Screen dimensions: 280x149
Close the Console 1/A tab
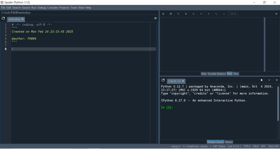point(183,81)
